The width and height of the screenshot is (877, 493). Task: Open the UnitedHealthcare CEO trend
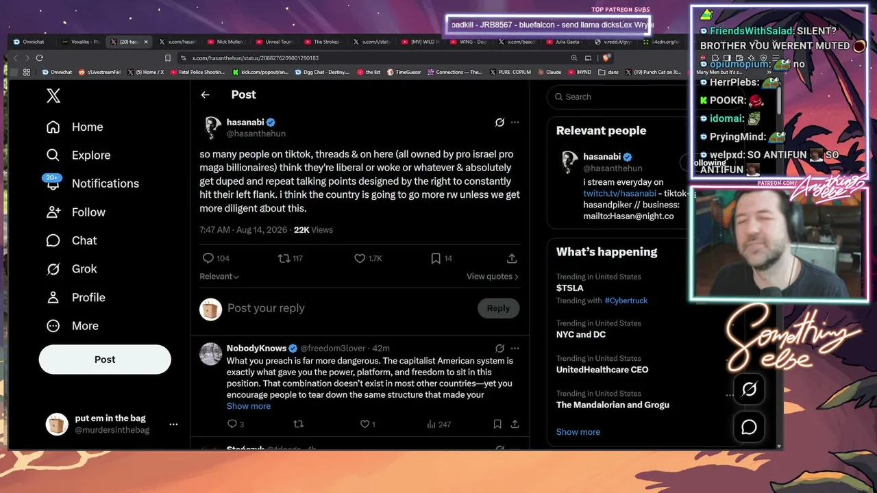click(x=602, y=370)
